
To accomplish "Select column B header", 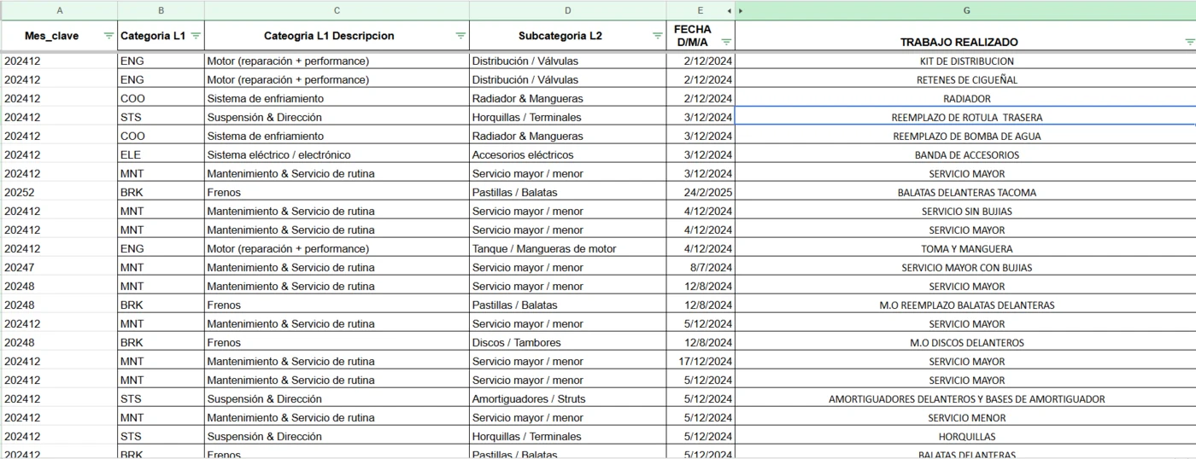I will coord(161,10).
